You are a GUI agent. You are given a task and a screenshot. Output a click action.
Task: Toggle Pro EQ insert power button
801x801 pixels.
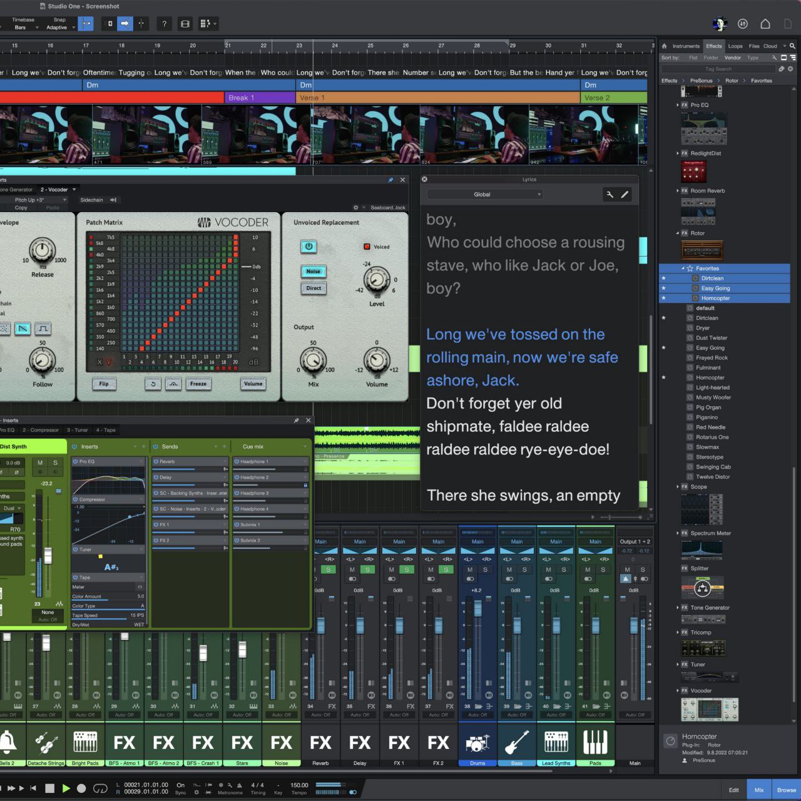[x=76, y=461]
